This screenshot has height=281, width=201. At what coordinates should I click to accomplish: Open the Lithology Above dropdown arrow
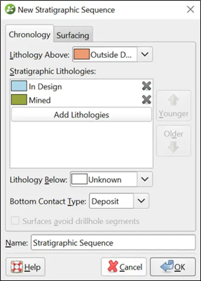coord(145,54)
